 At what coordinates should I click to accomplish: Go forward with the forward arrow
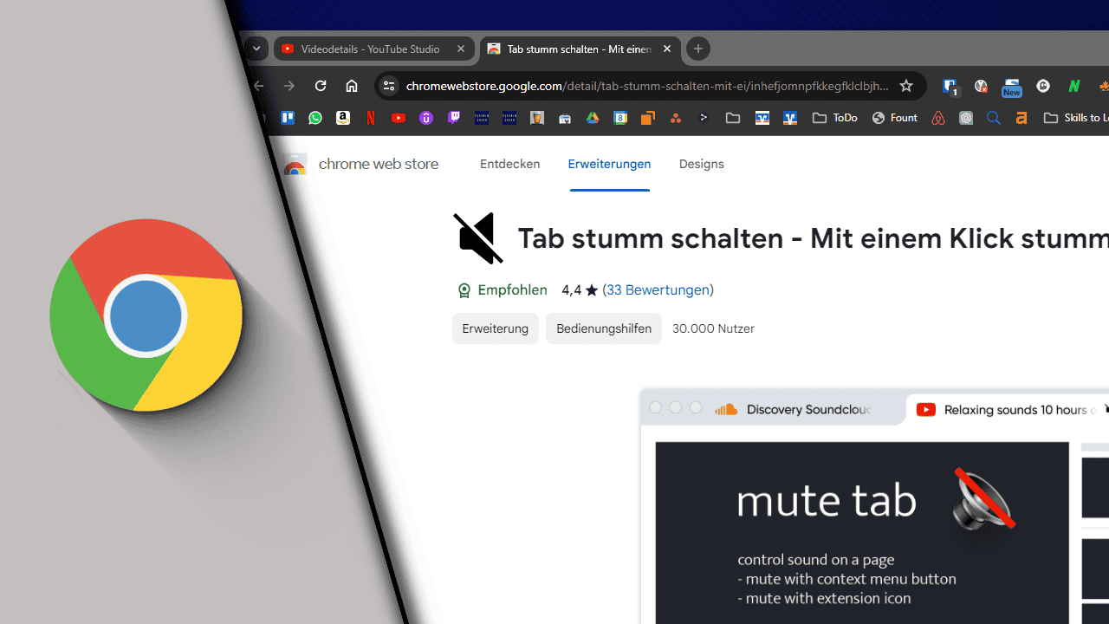pyautogui.click(x=289, y=86)
